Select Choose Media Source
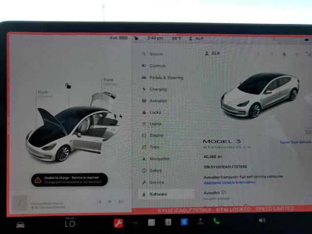The image size is (312, 234). [x=47, y=203]
